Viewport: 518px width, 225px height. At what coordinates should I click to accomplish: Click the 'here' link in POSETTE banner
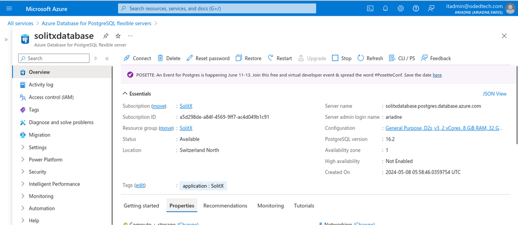tap(437, 75)
